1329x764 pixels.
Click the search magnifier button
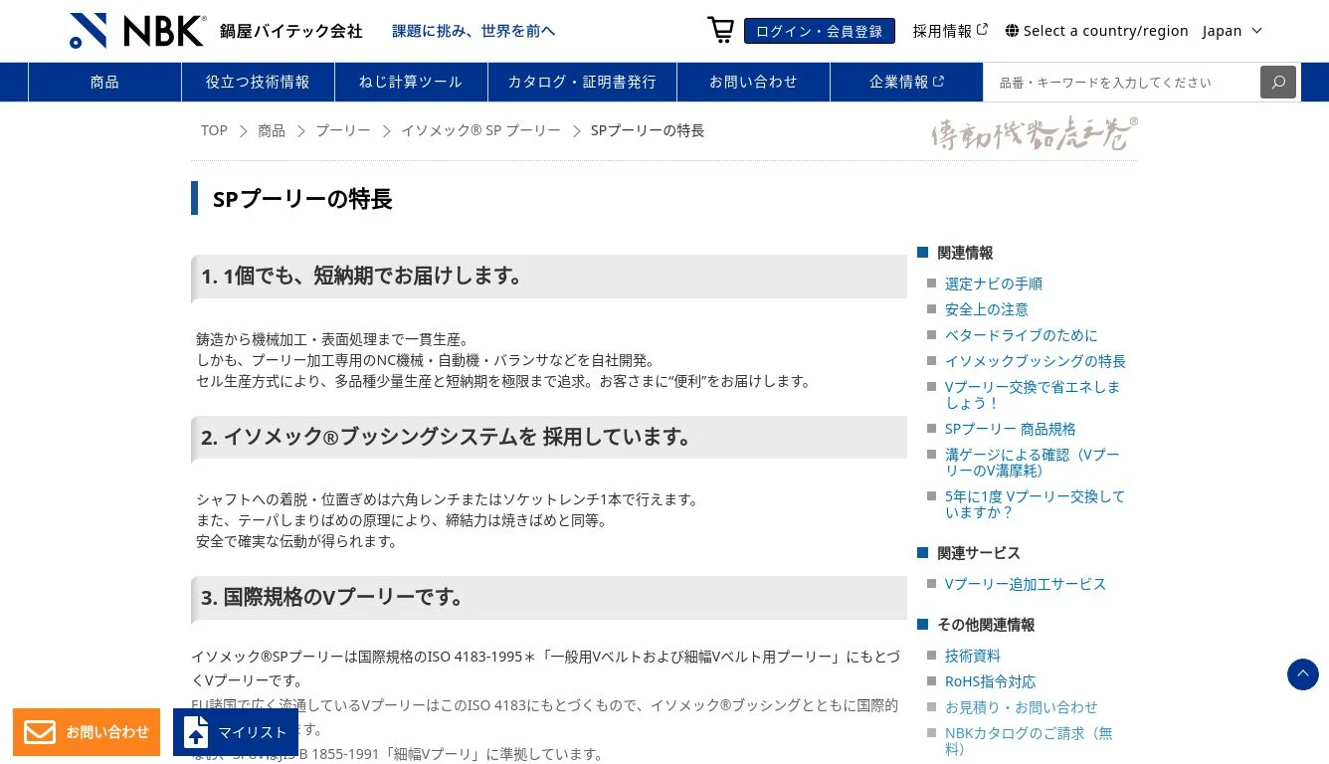[x=1278, y=82]
